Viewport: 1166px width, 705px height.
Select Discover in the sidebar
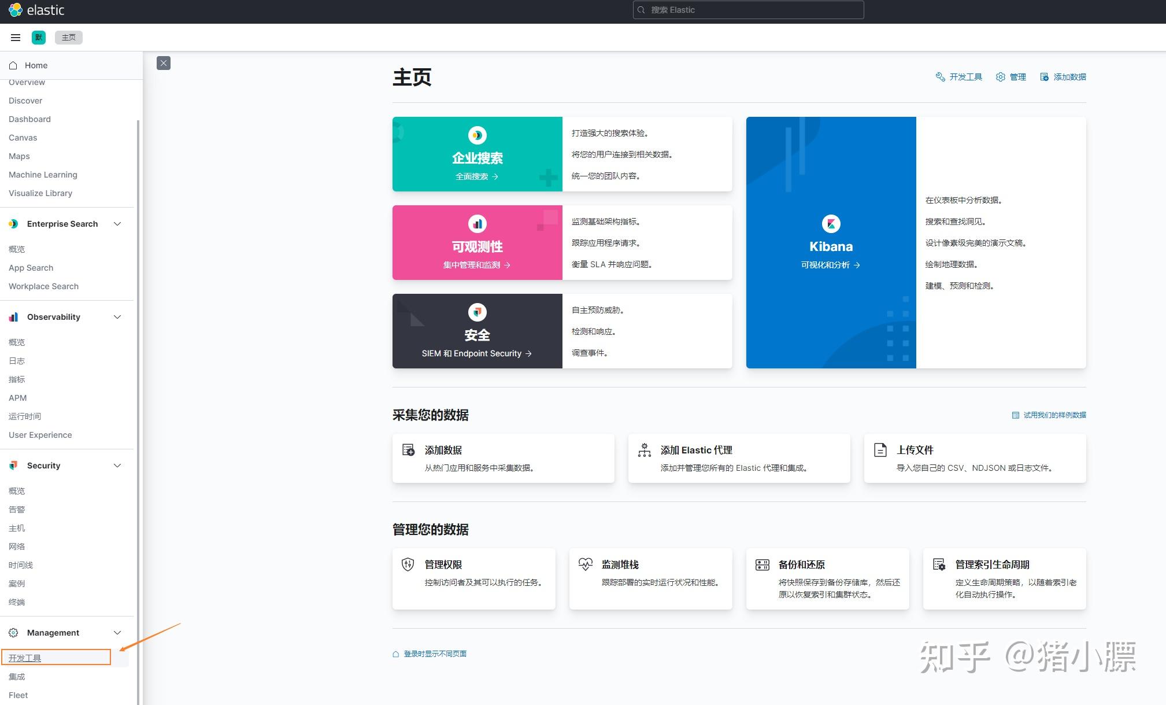(25, 100)
